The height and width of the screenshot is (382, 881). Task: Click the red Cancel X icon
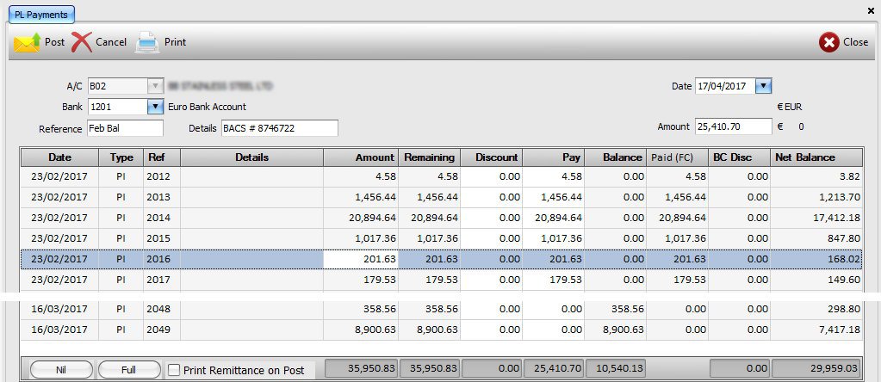(82, 42)
